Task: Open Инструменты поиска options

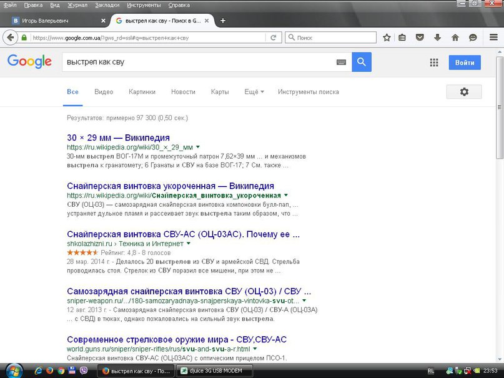Action: 309,92
